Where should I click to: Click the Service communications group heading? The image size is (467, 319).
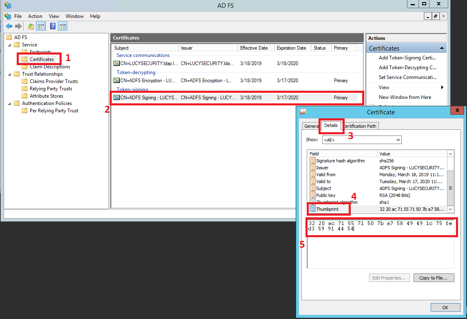pyautogui.click(x=143, y=55)
